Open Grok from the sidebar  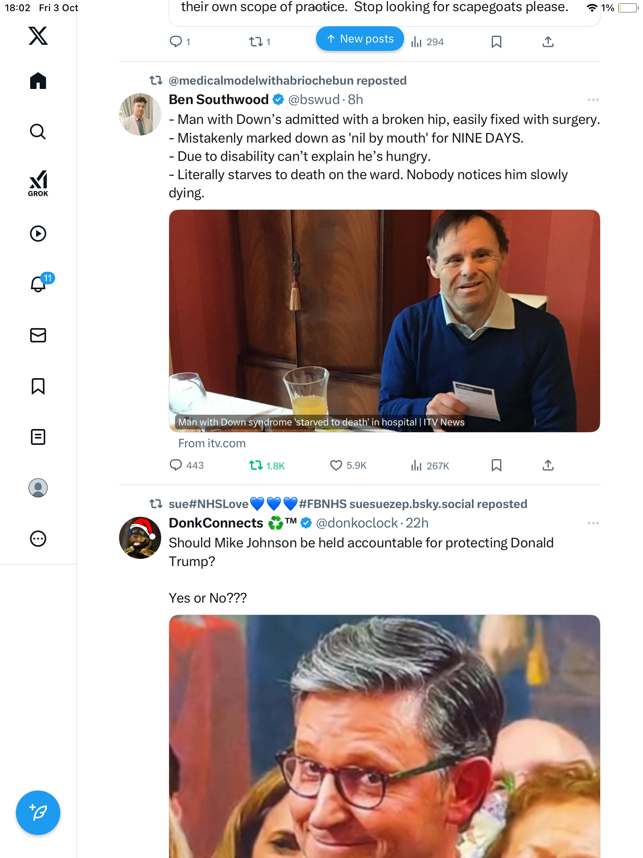pos(38,183)
